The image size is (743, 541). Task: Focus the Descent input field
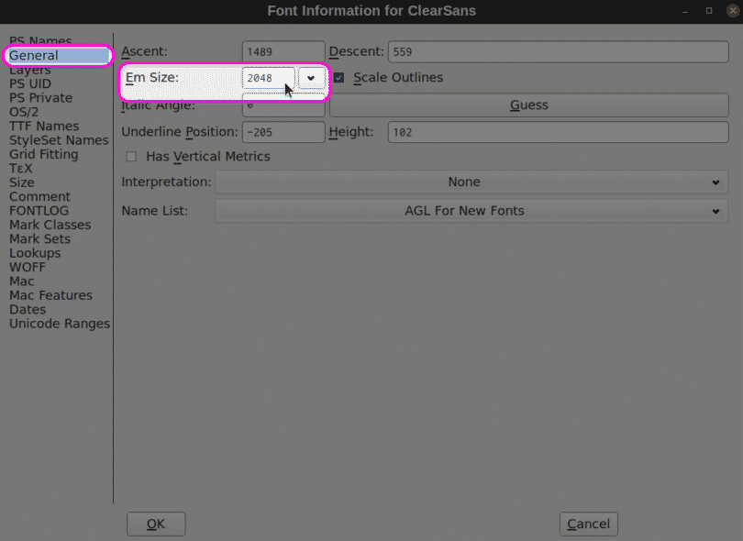pyautogui.click(x=559, y=51)
